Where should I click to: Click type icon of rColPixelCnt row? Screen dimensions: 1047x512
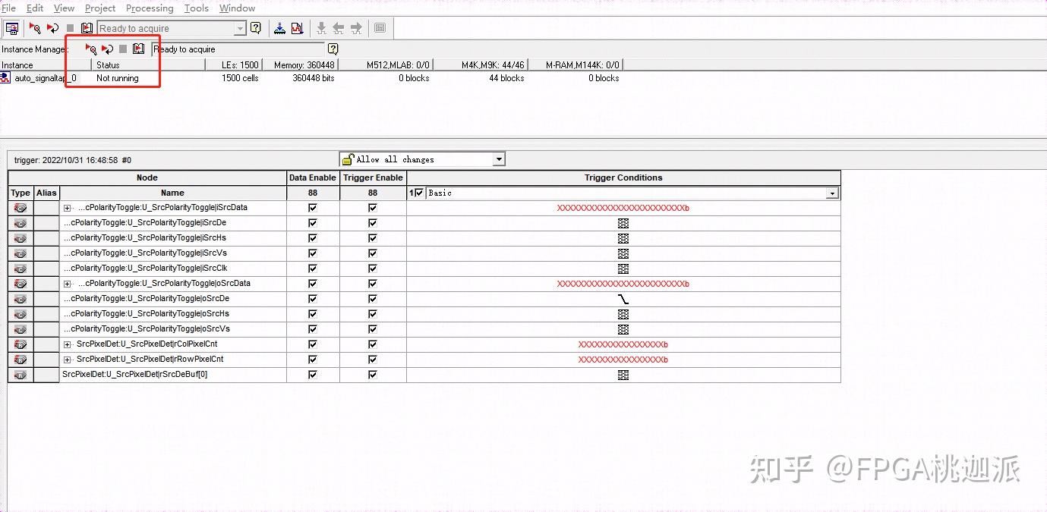(20, 344)
